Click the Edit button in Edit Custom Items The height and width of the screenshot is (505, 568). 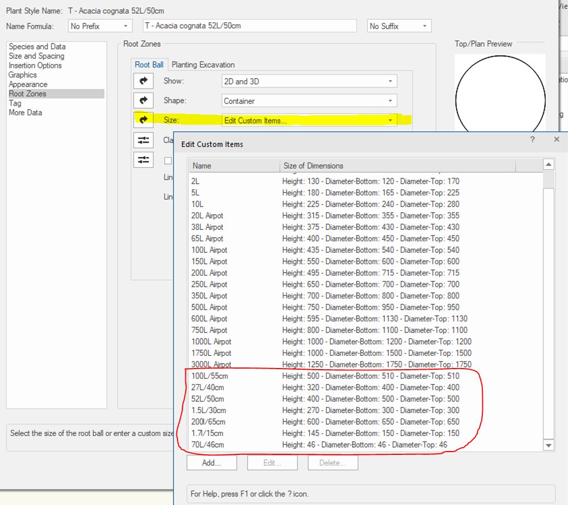pos(272,462)
